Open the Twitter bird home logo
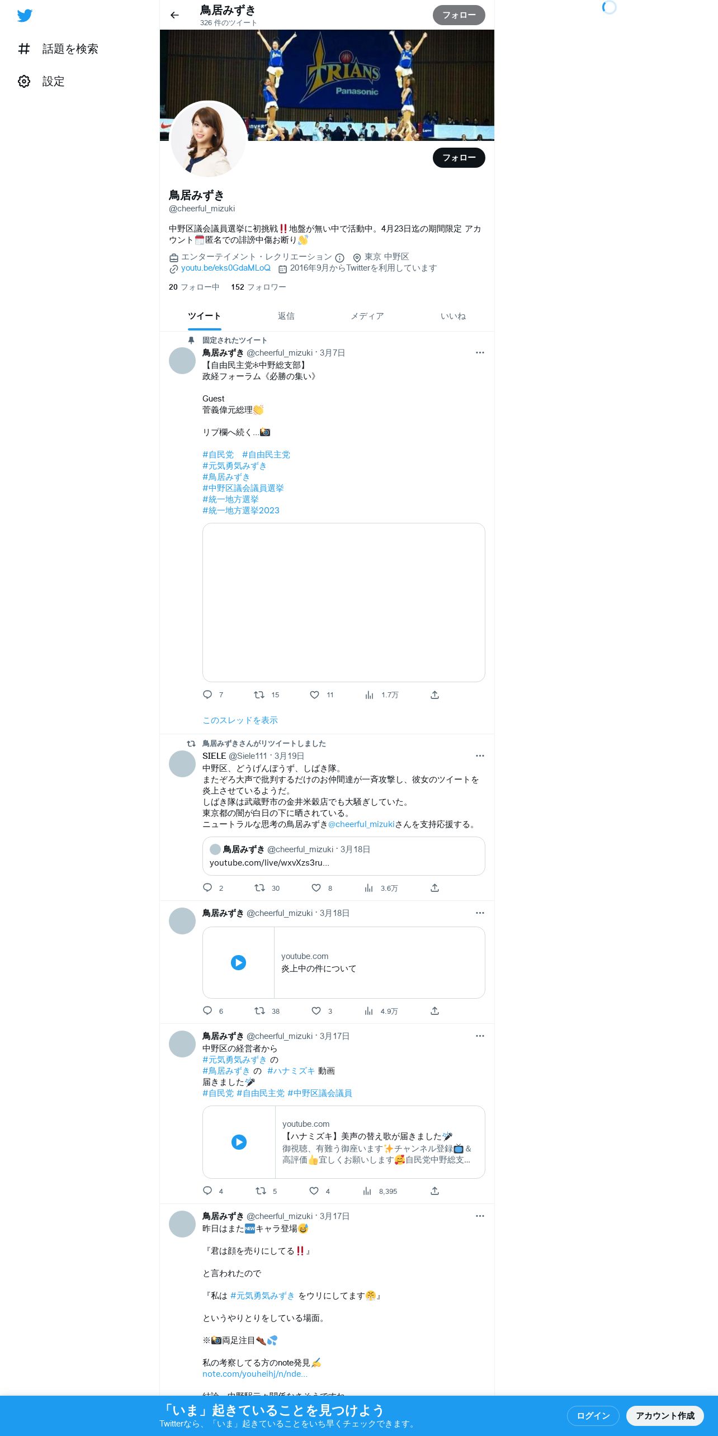 click(25, 16)
